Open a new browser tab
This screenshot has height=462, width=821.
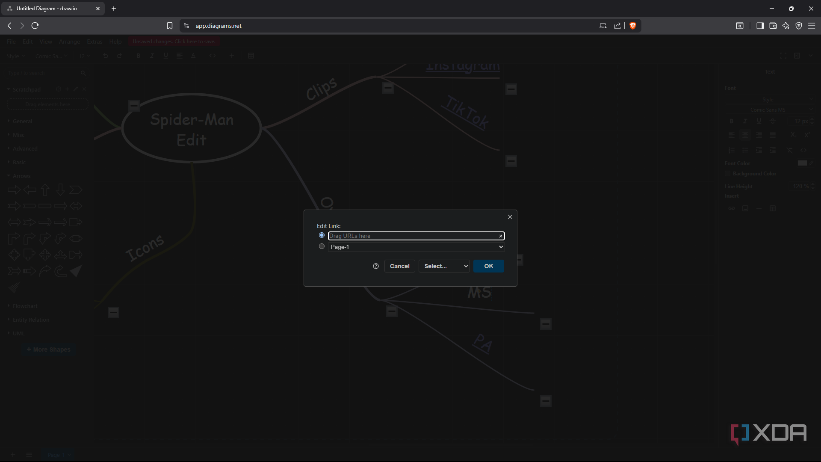coord(113,9)
